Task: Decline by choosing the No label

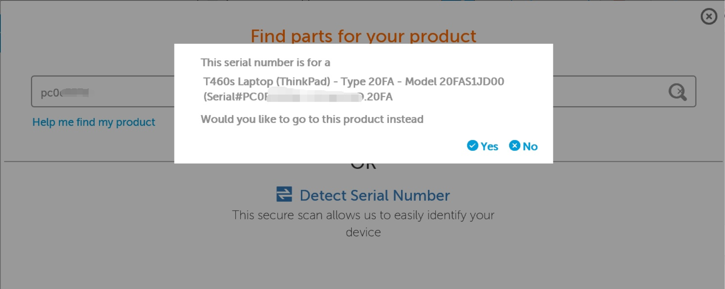Action: [530, 146]
